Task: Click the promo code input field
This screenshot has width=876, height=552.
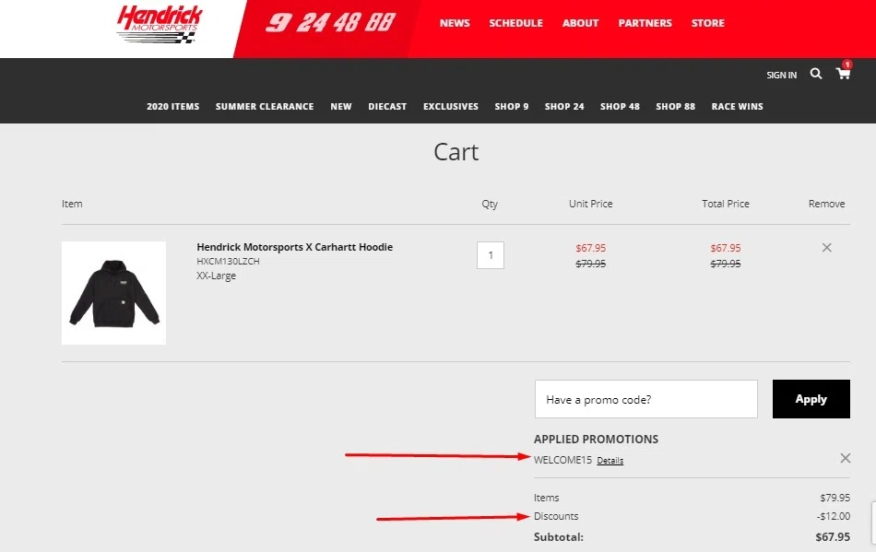Action: pos(645,399)
